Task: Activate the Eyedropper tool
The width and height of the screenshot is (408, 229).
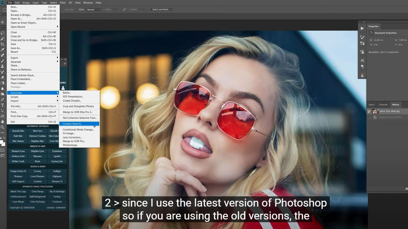Action: point(3,50)
